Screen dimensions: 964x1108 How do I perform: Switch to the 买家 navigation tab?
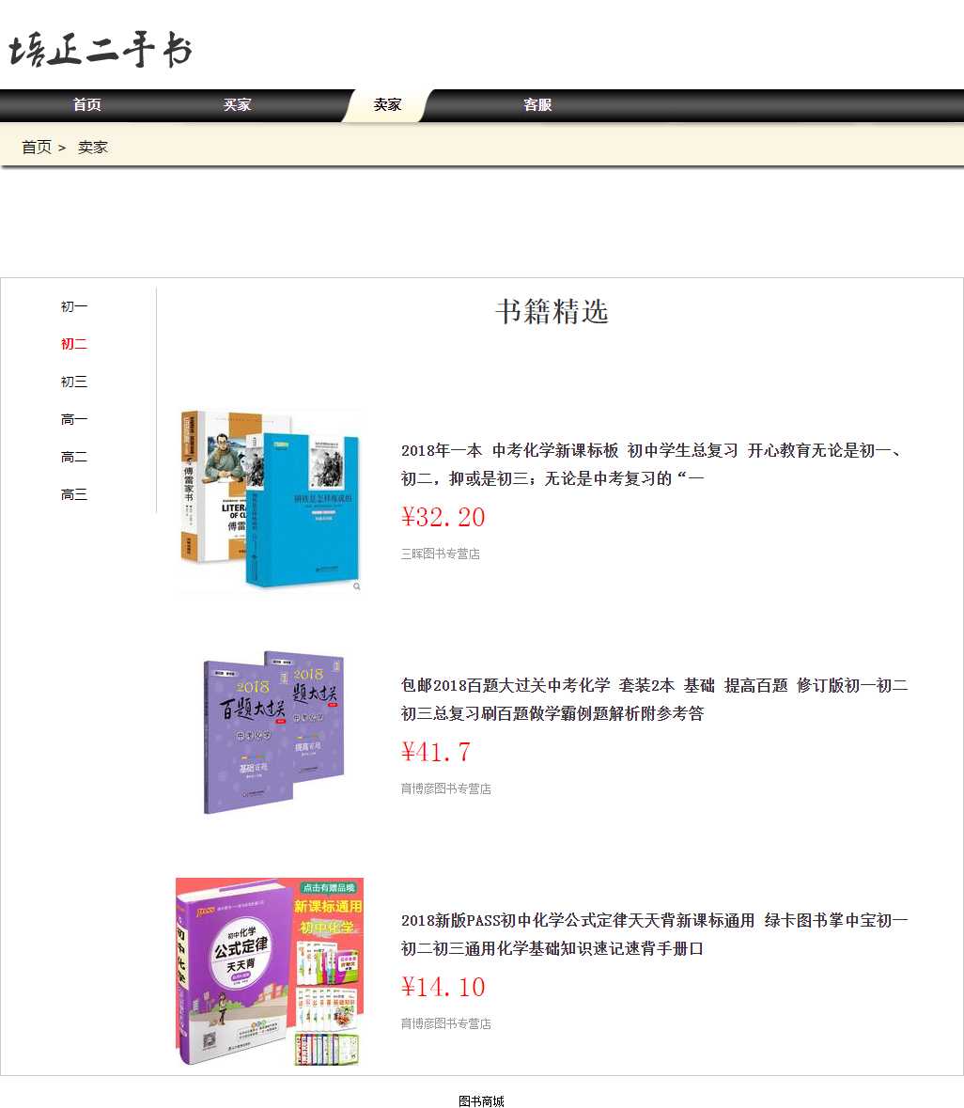click(x=237, y=105)
